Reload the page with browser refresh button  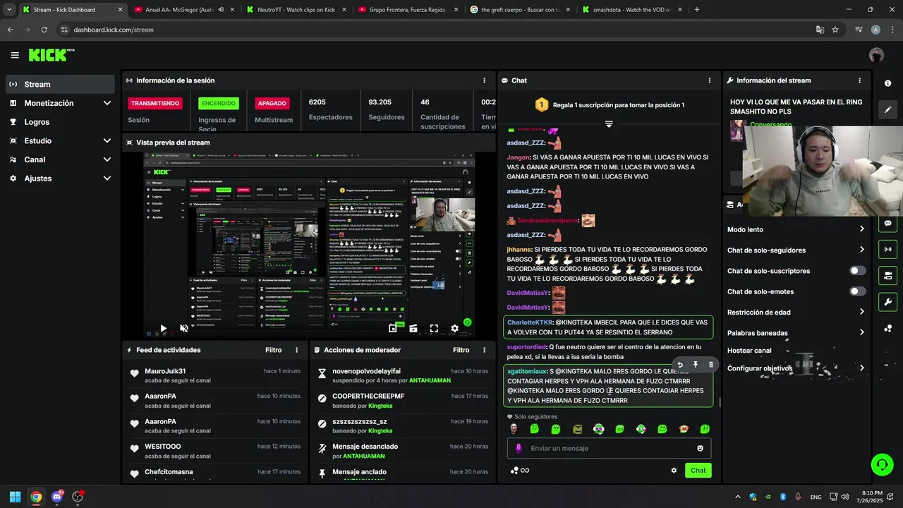coord(44,30)
